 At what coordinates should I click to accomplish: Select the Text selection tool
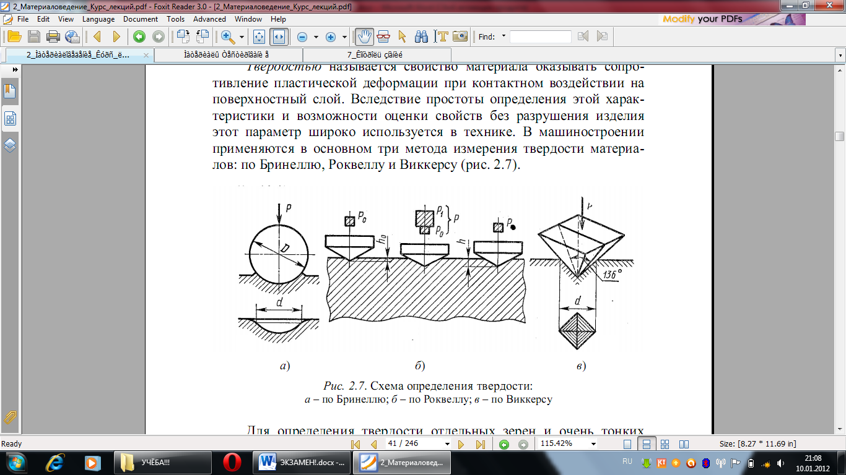point(441,36)
